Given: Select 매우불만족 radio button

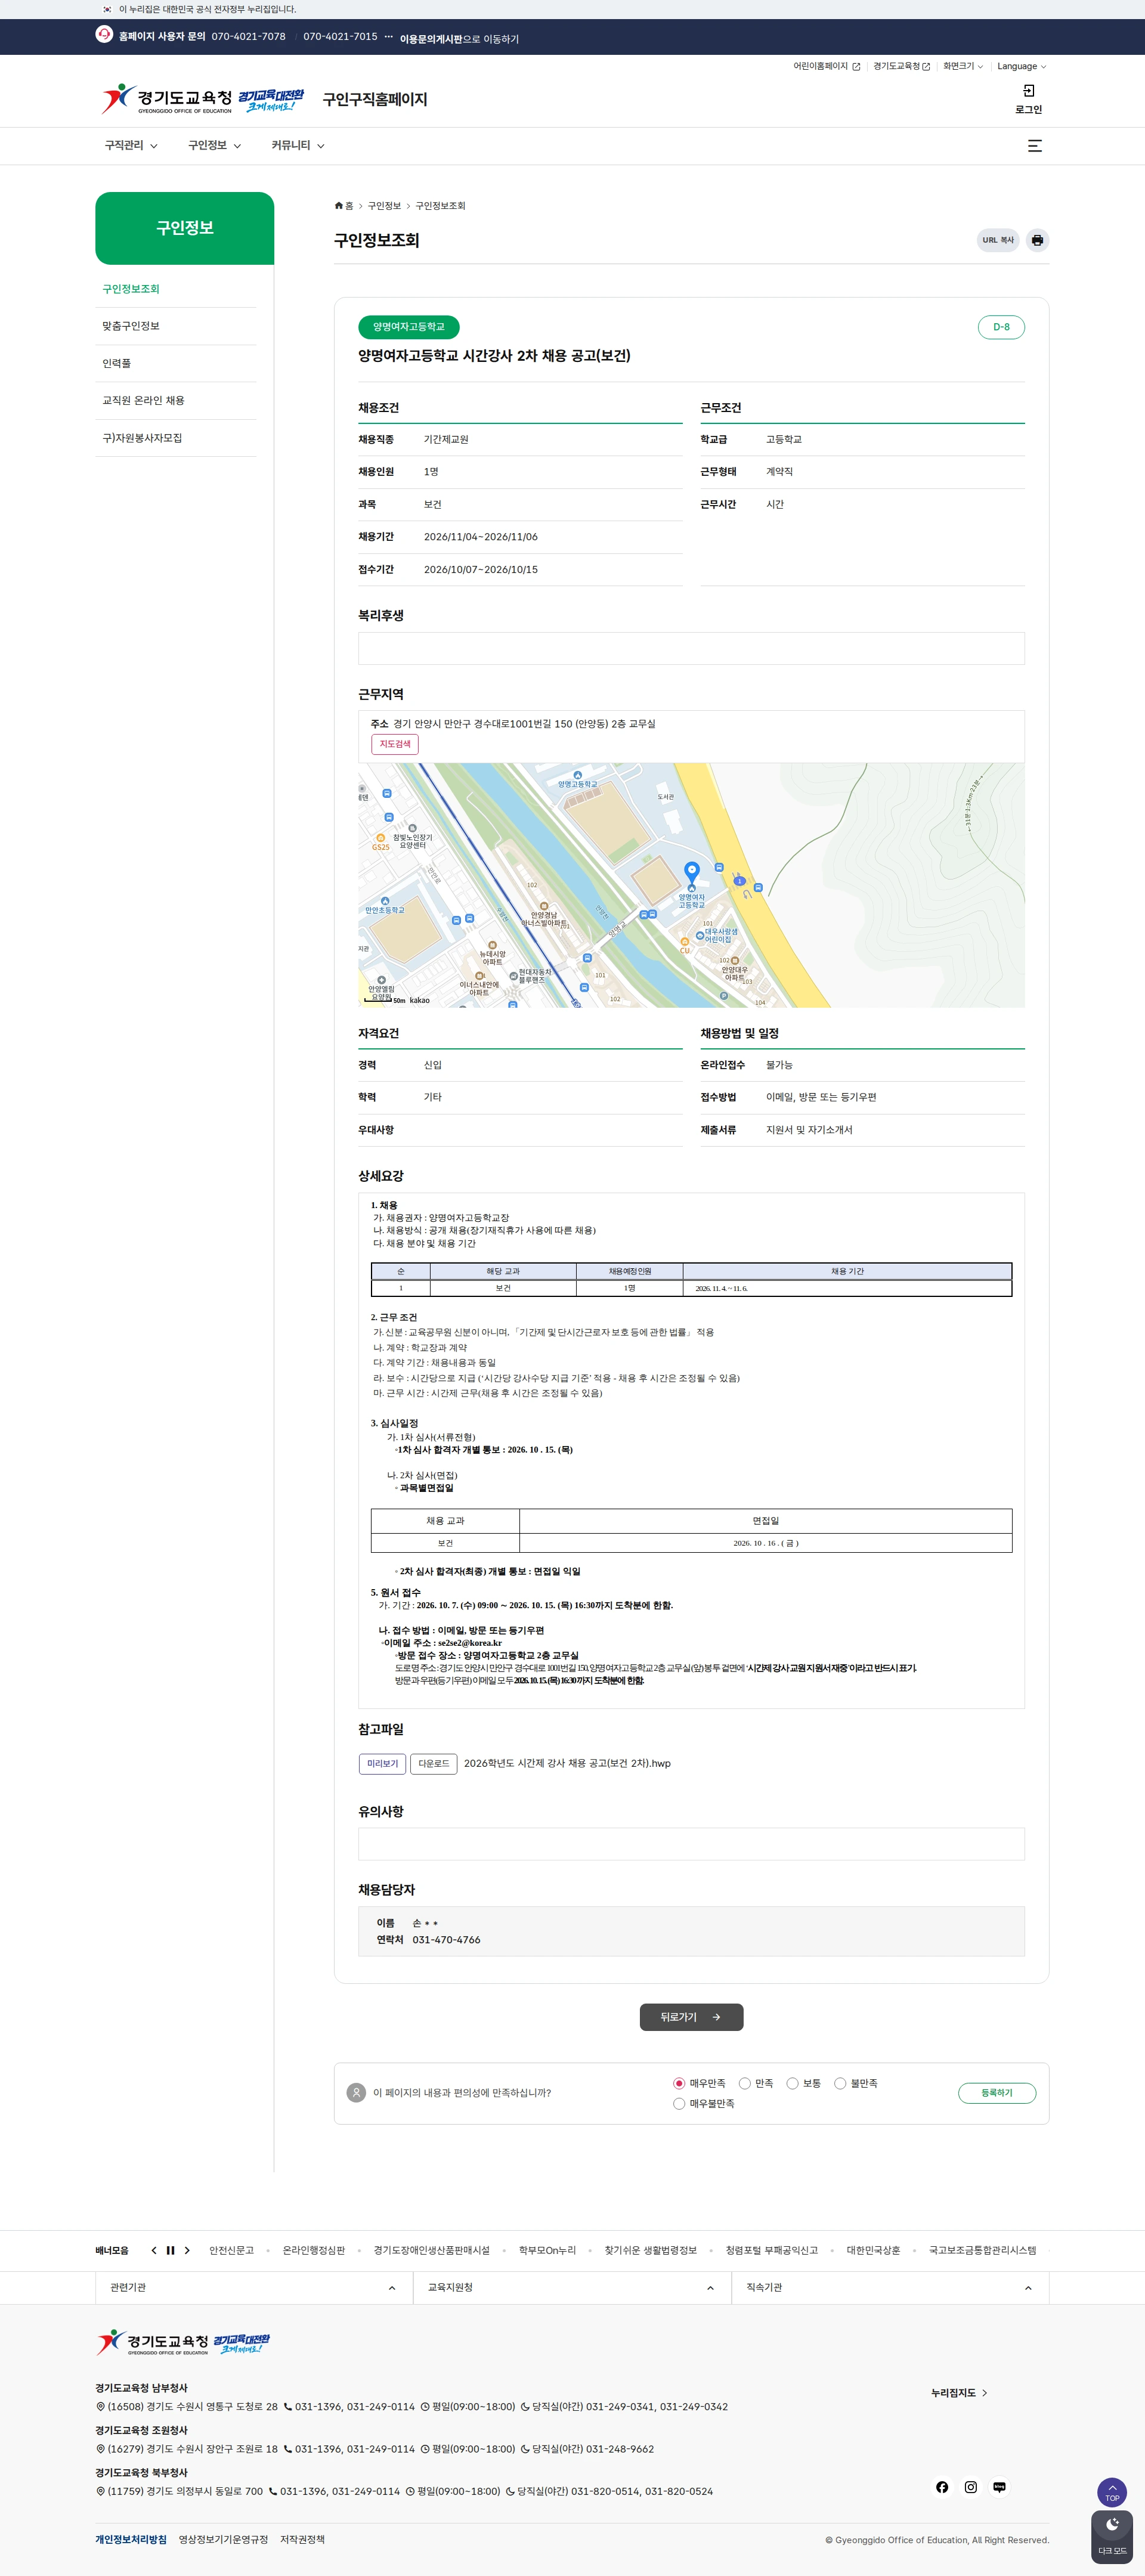Looking at the screenshot, I should [x=679, y=2103].
